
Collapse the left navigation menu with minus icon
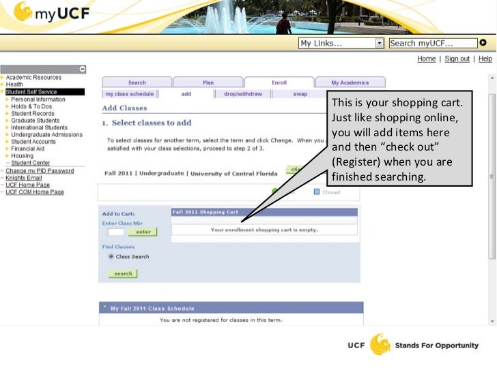coord(83,69)
